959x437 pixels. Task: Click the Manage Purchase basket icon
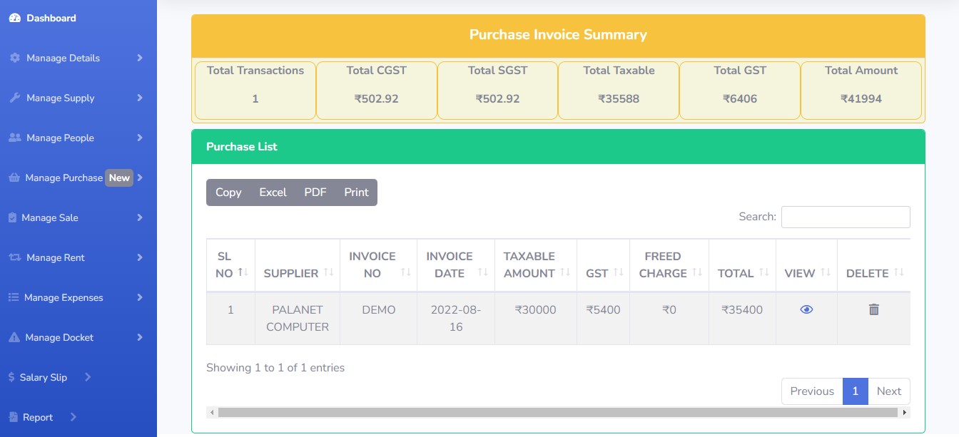click(x=14, y=178)
